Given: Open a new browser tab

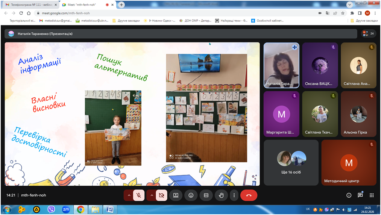Looking at the screenshot, I should click(x=121, y=5).
